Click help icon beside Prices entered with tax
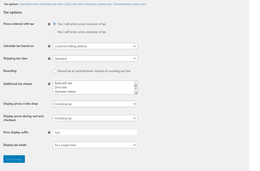Image resolution: width=260 pixels, height=171 pixels. (49, 24)
